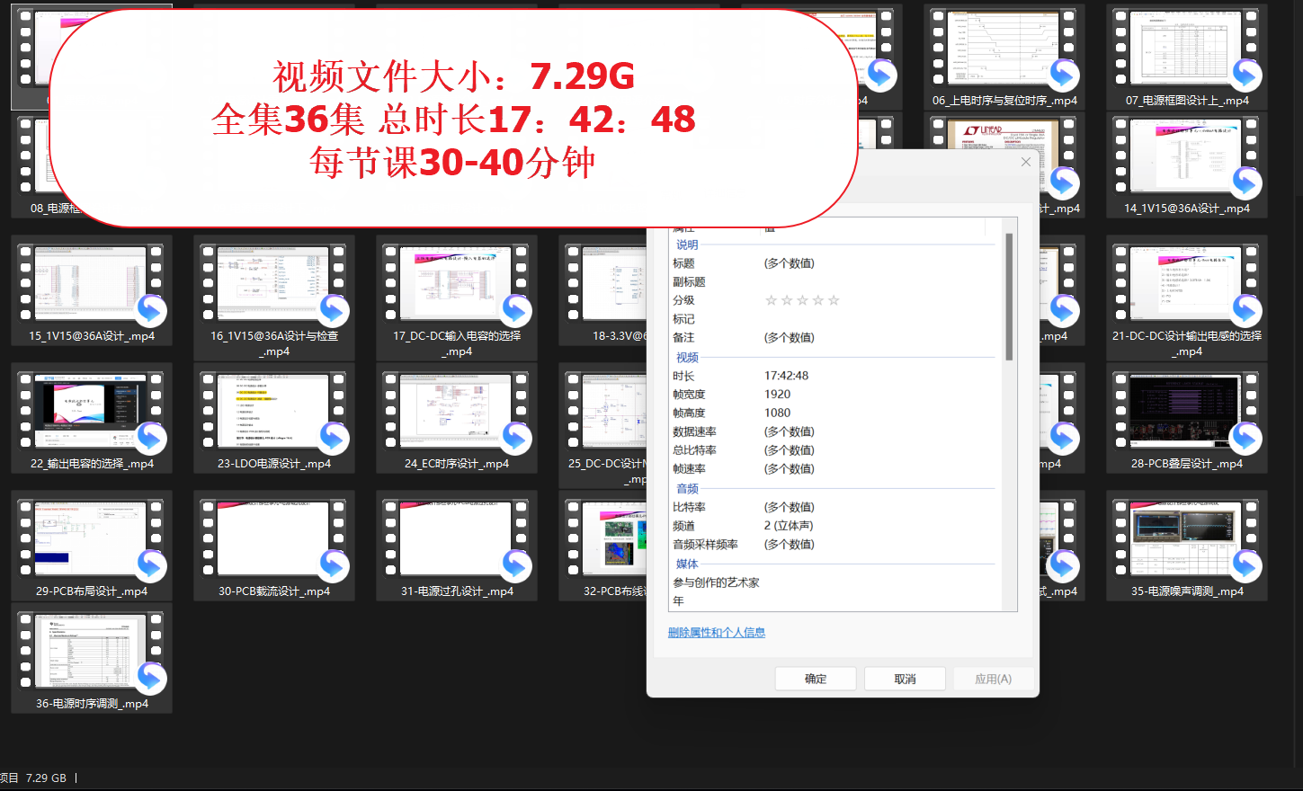Click the 比特率 property row under 音频

[x=833, y=507]
